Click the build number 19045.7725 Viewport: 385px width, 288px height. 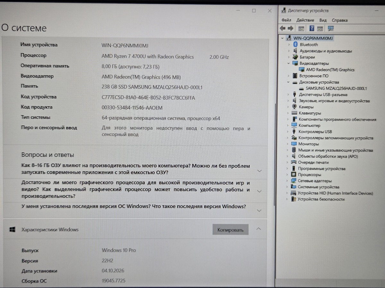[114, 281]
